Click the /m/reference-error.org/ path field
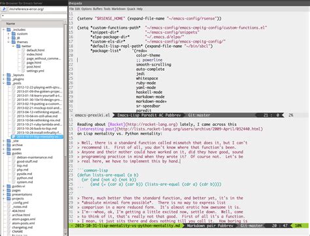The width and height of the screenshot is (310, 236). point(37,9)
